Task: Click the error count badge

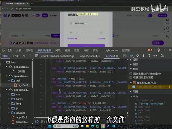Action: coord(150,50)
